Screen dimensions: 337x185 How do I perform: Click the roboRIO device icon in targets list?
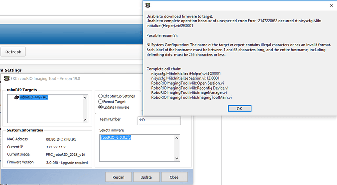[16, 97]
